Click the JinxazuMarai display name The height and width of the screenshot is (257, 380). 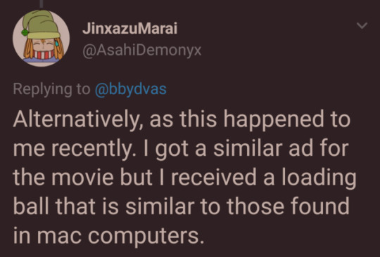[130, 29]
